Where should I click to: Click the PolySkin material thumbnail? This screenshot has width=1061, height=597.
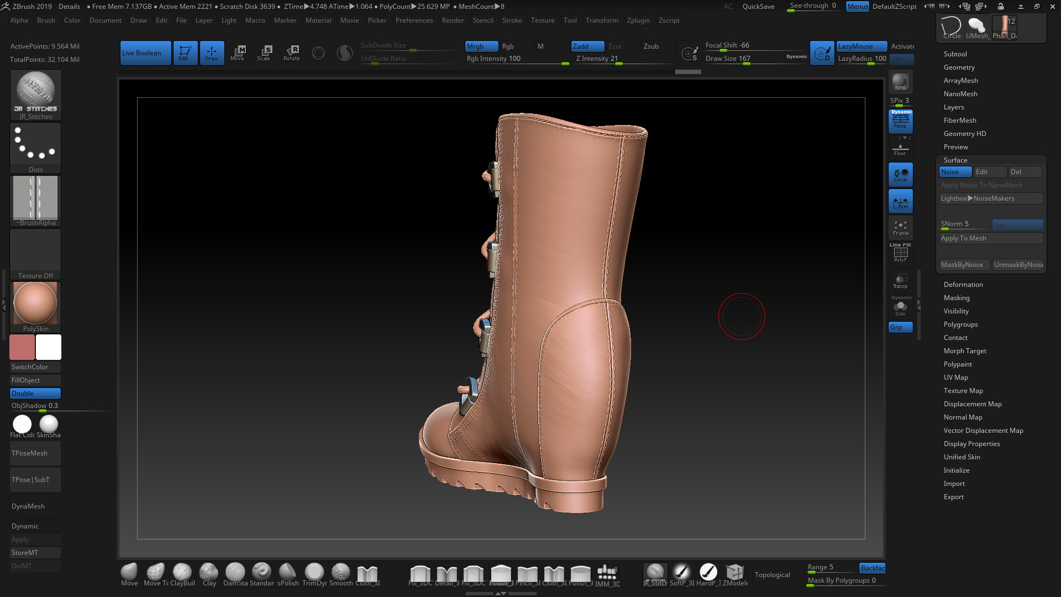point(35,303)
